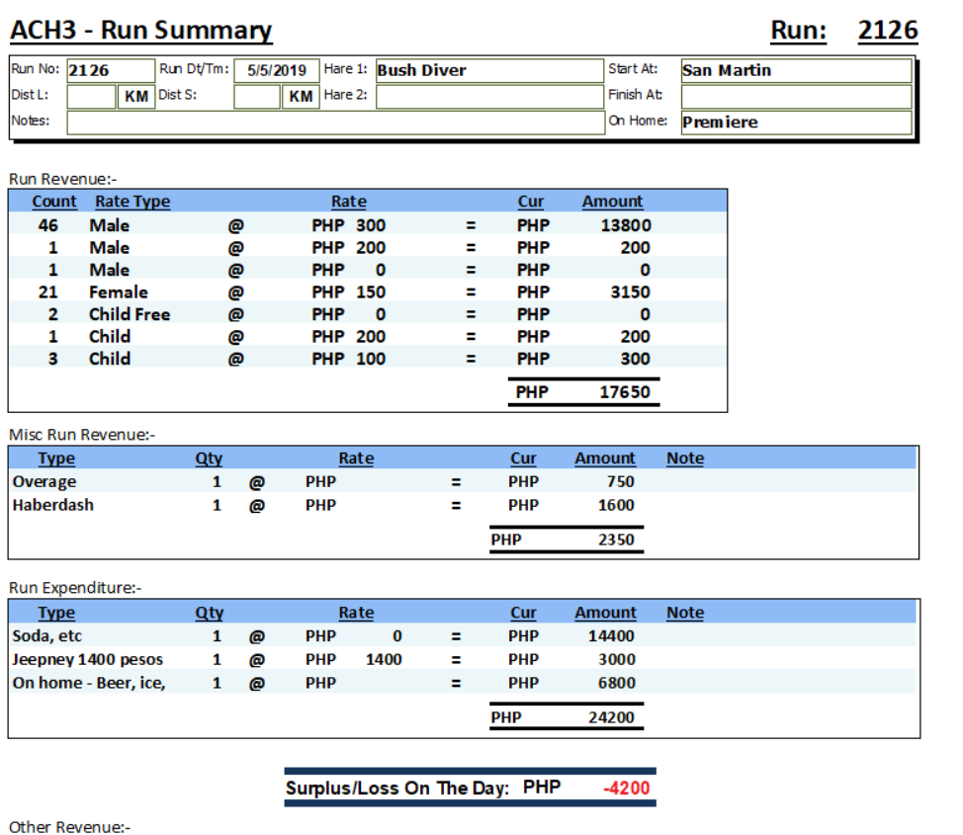The image size is (963, 835).
Task: Click the Rate Type column header
Action: [132, 202]
